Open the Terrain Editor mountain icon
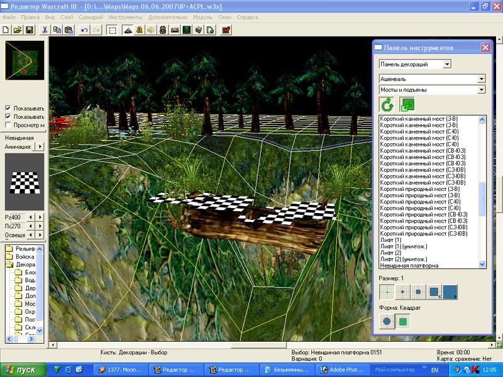The image size is (503, 377). pos(128,30)
